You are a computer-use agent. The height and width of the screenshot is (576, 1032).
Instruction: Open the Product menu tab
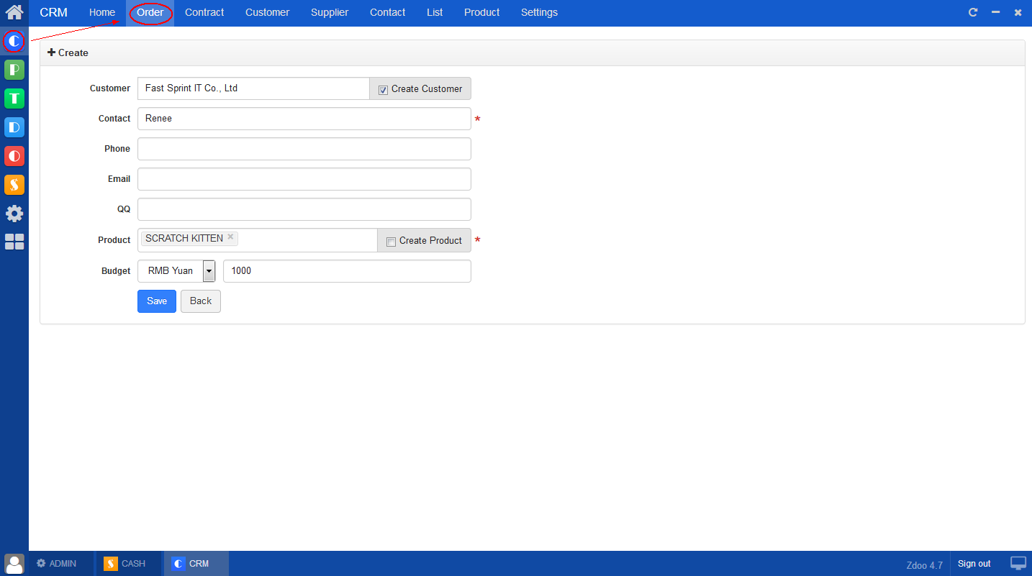481,12
